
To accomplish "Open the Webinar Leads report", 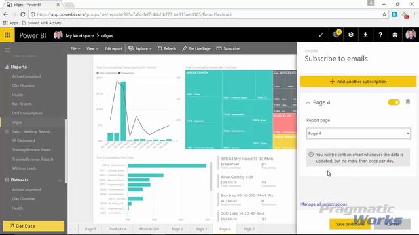I will pos(24,168).
